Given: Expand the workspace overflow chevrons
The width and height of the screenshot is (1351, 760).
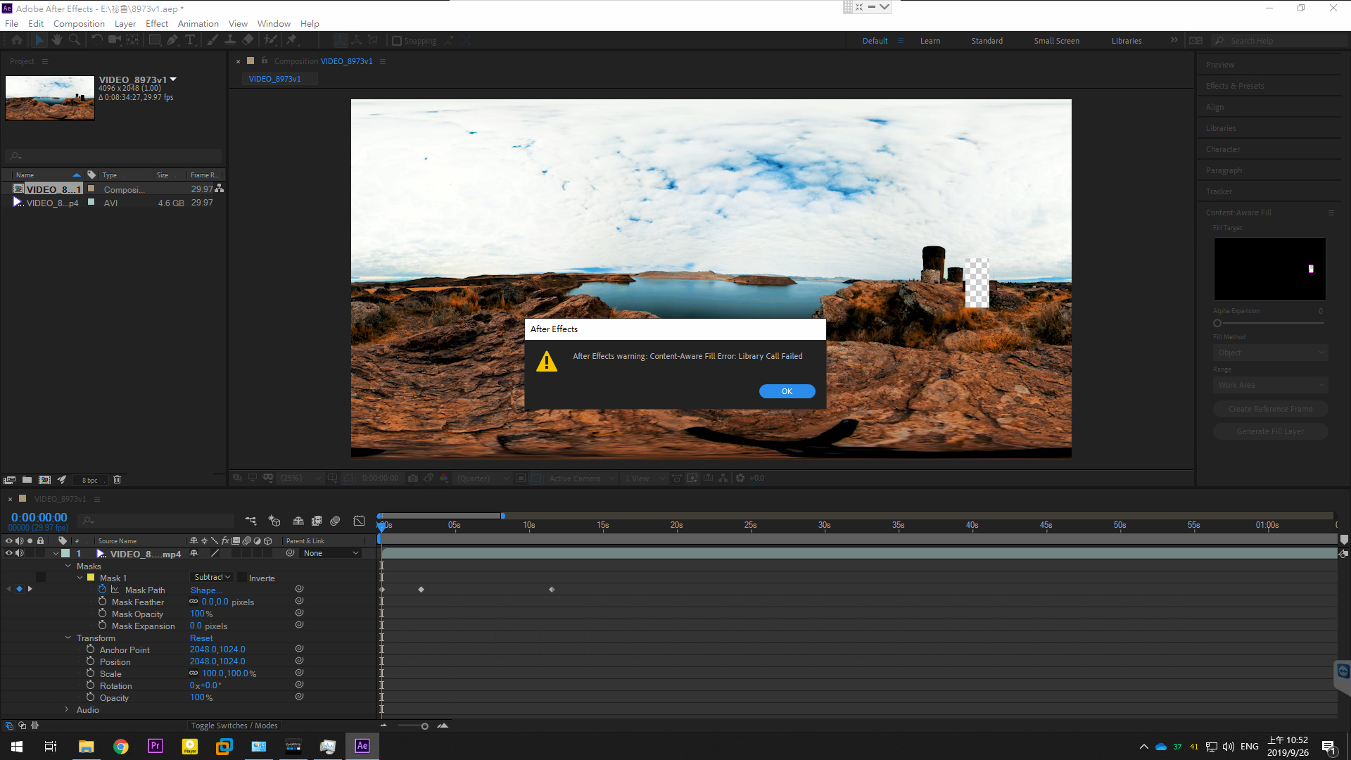Looking at the screenshot, I should 1174,40.
